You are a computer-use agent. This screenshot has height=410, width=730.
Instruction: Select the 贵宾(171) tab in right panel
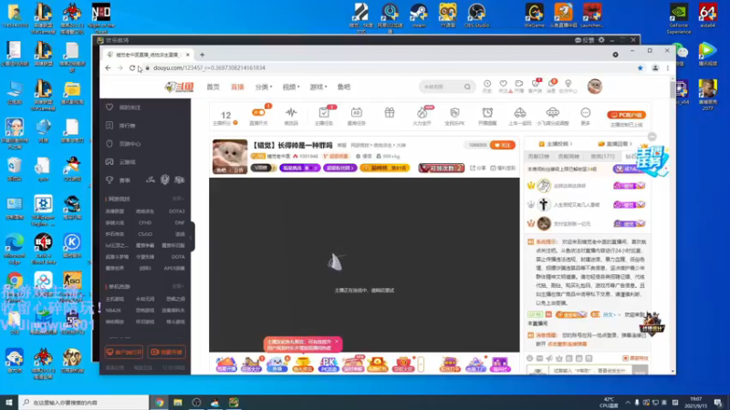click(602, 157)
